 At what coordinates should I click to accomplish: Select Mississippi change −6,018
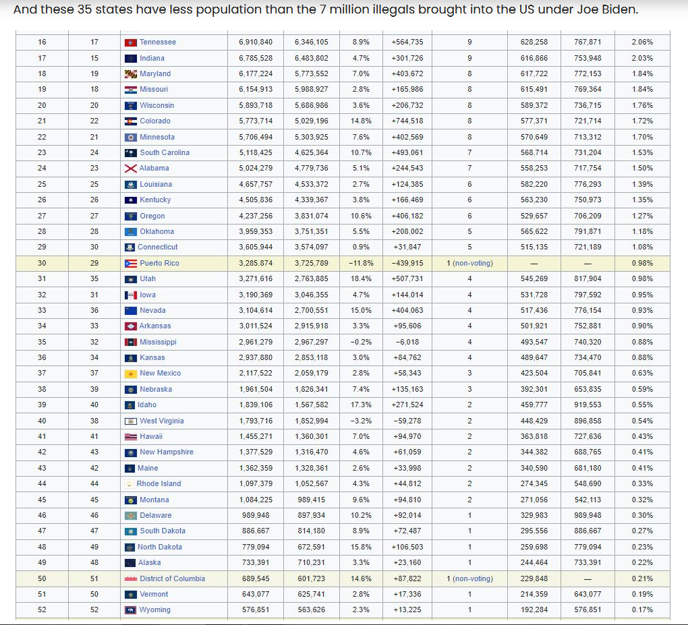(x=407, y=342)
